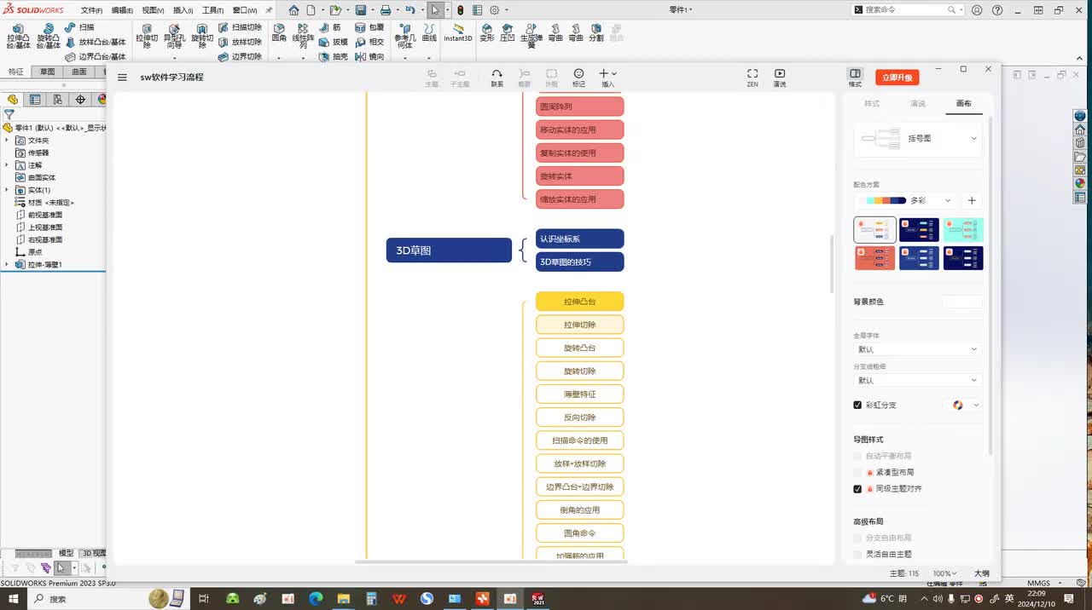Open the 异型孔向导 hole wizard
The height and width of the screenshot is (610, 1092).
174,37
